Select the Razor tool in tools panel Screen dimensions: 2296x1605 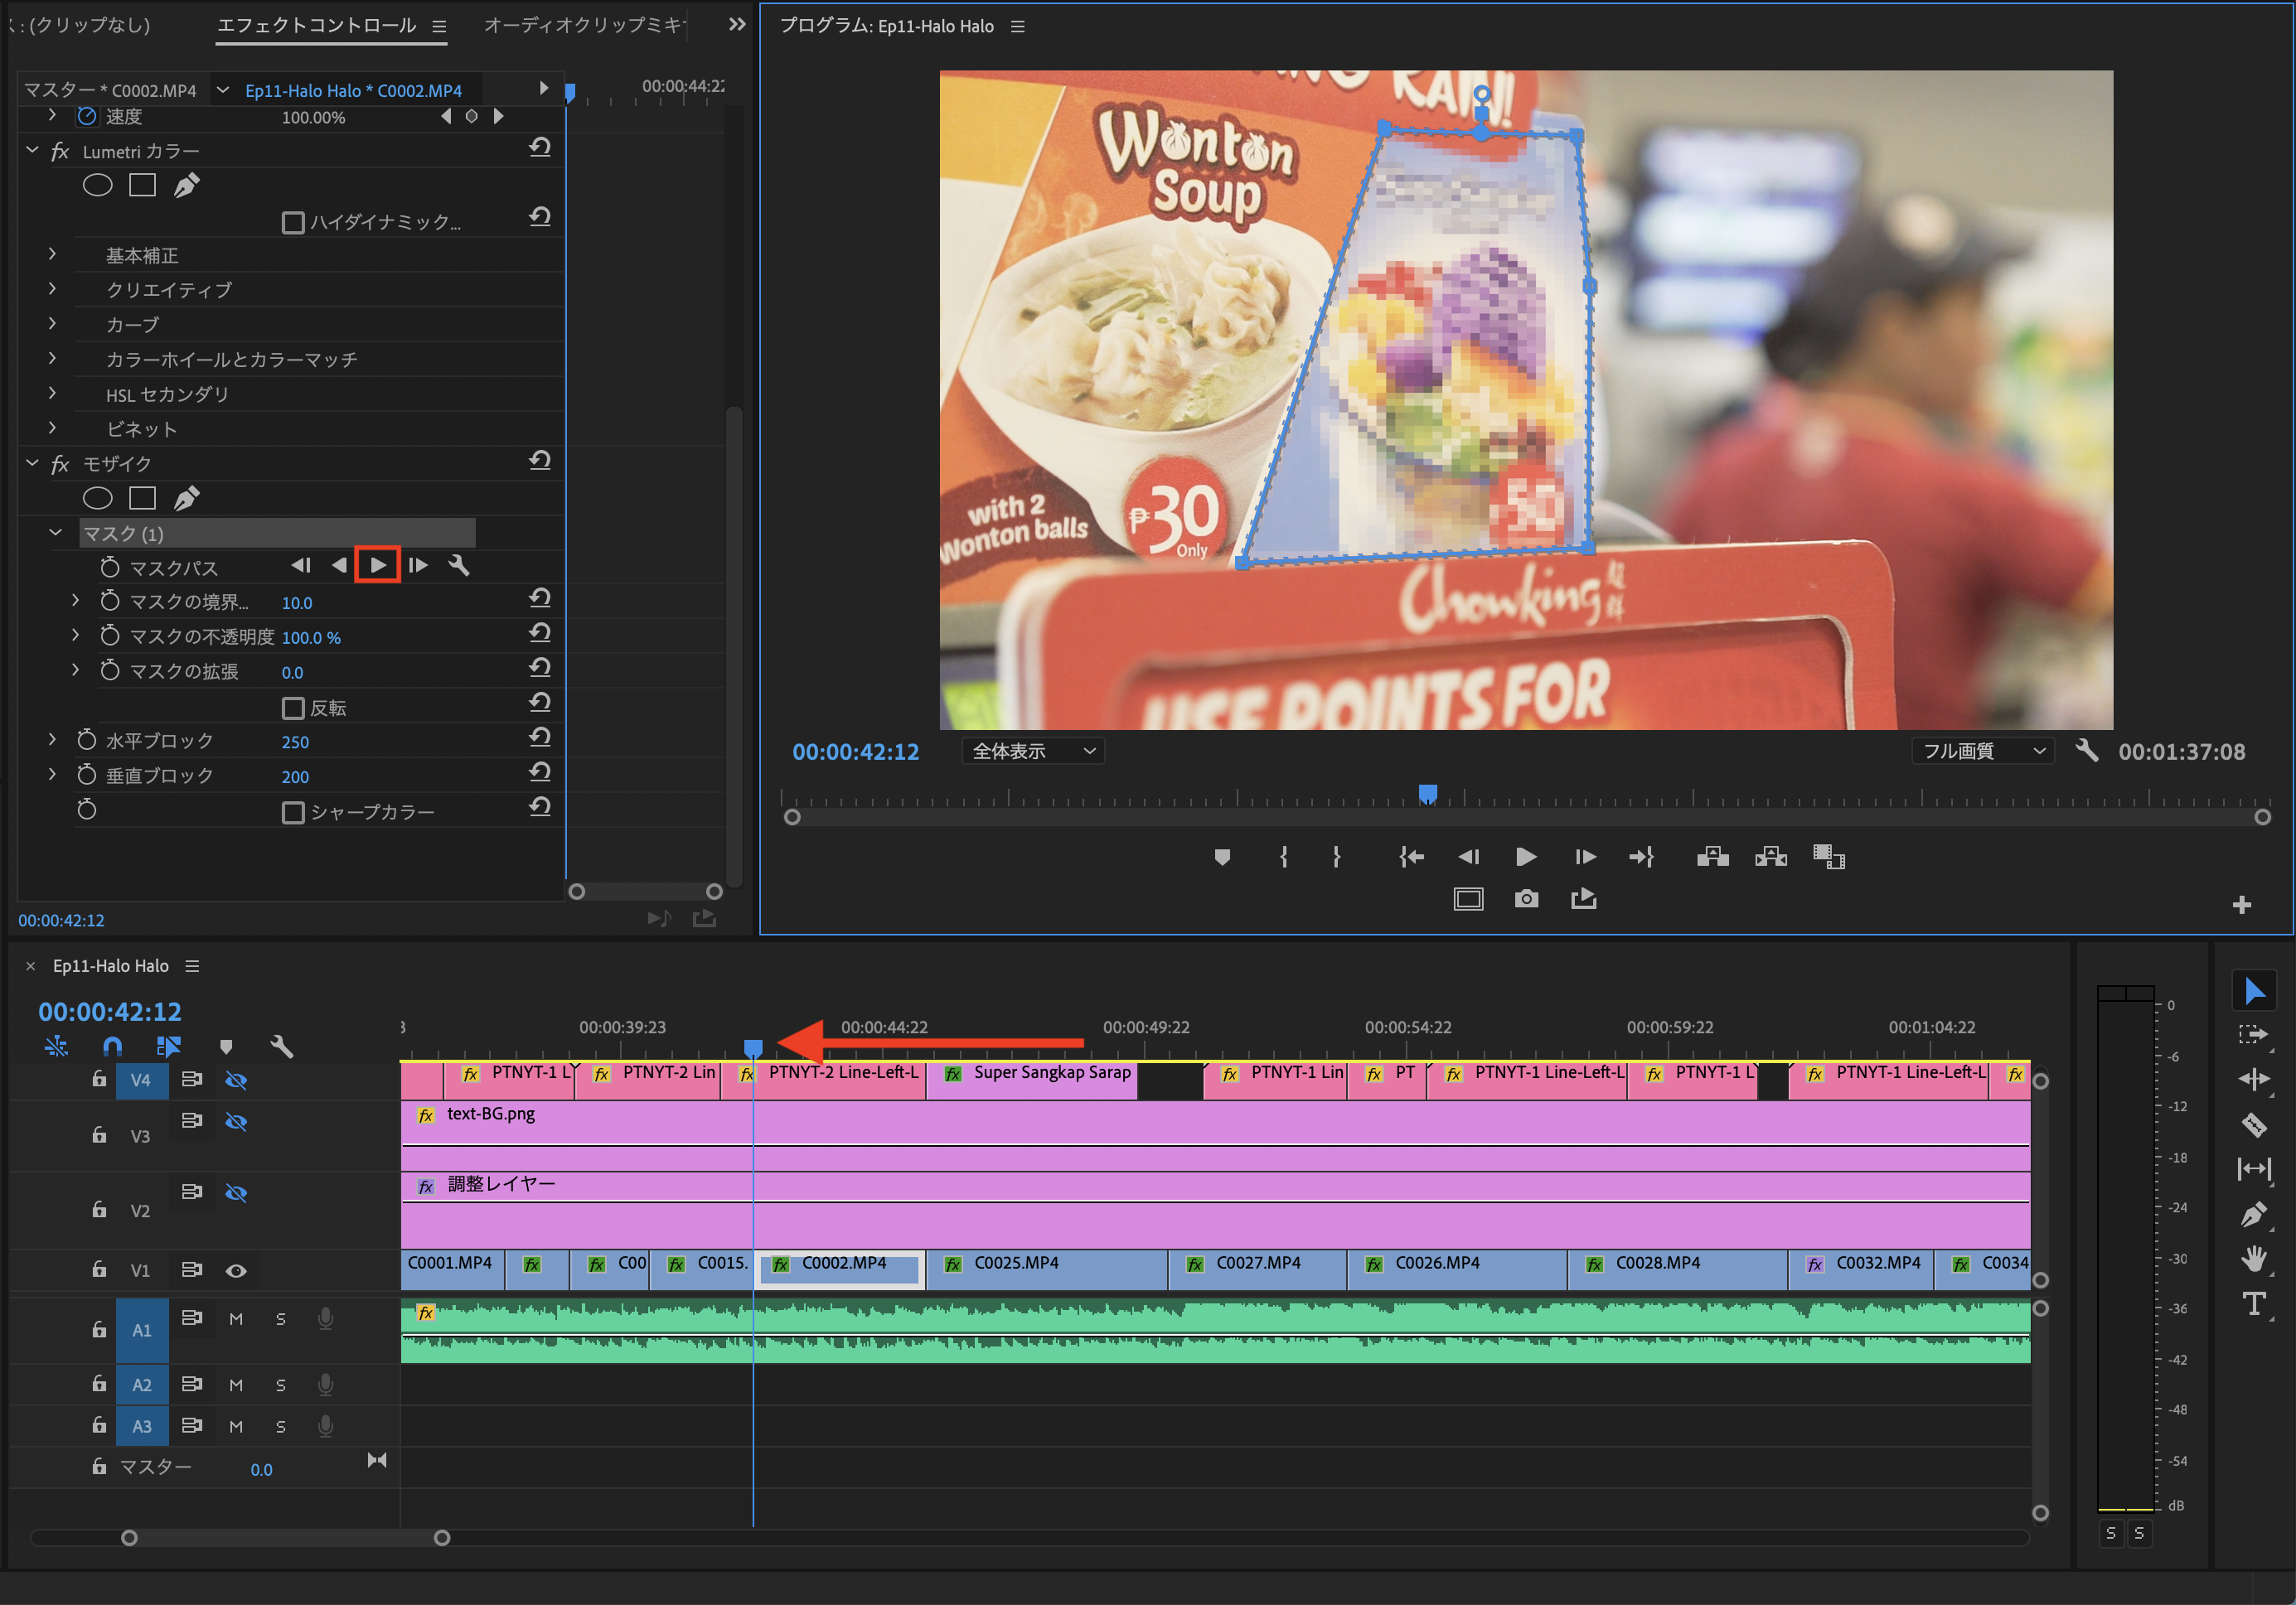pyautogui.click(x=2253, y=1124)
